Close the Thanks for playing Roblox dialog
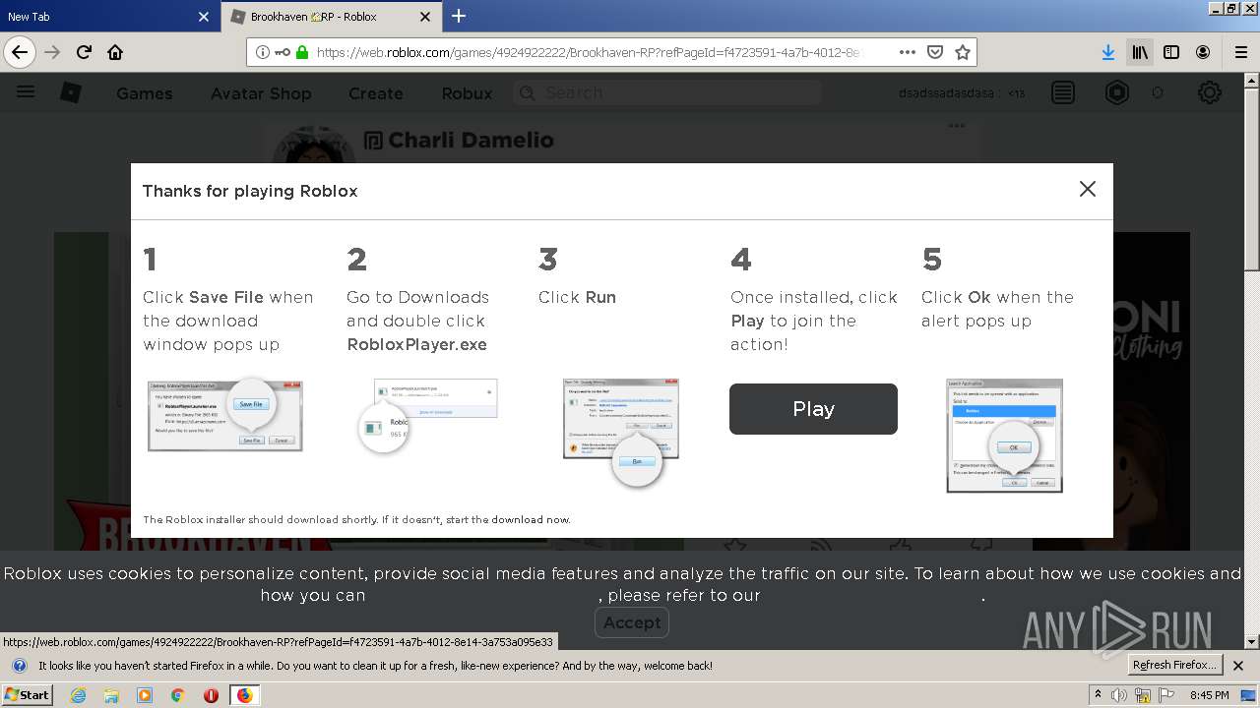The image size is (1260, 708). (1088, 189)
